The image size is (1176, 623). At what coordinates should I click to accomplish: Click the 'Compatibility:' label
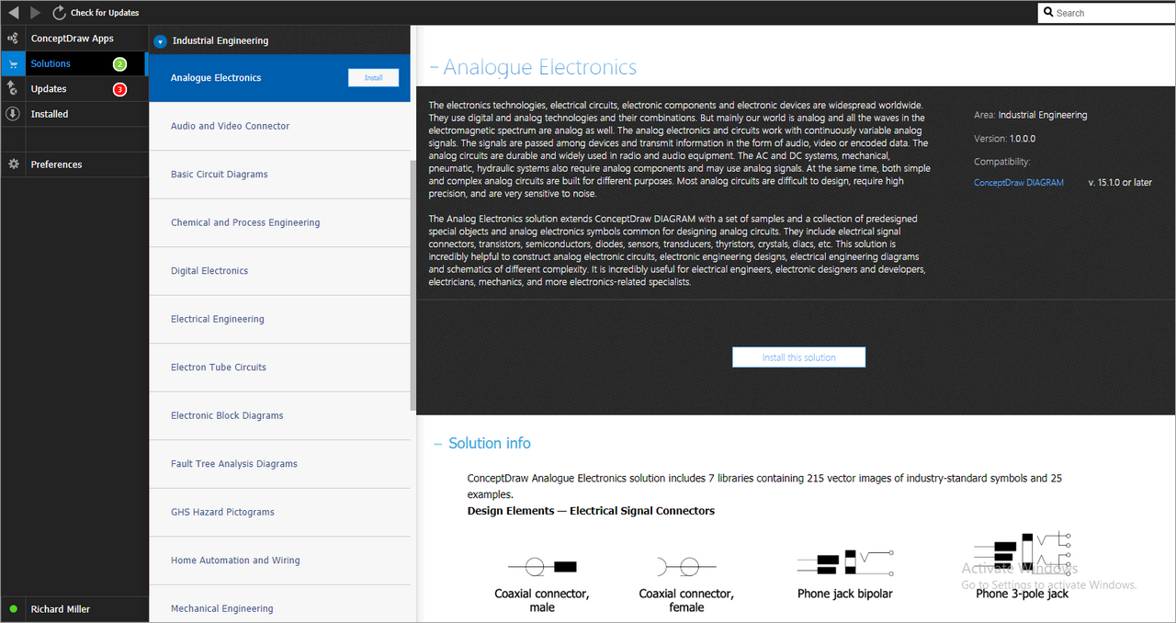tap(1002, 162)
